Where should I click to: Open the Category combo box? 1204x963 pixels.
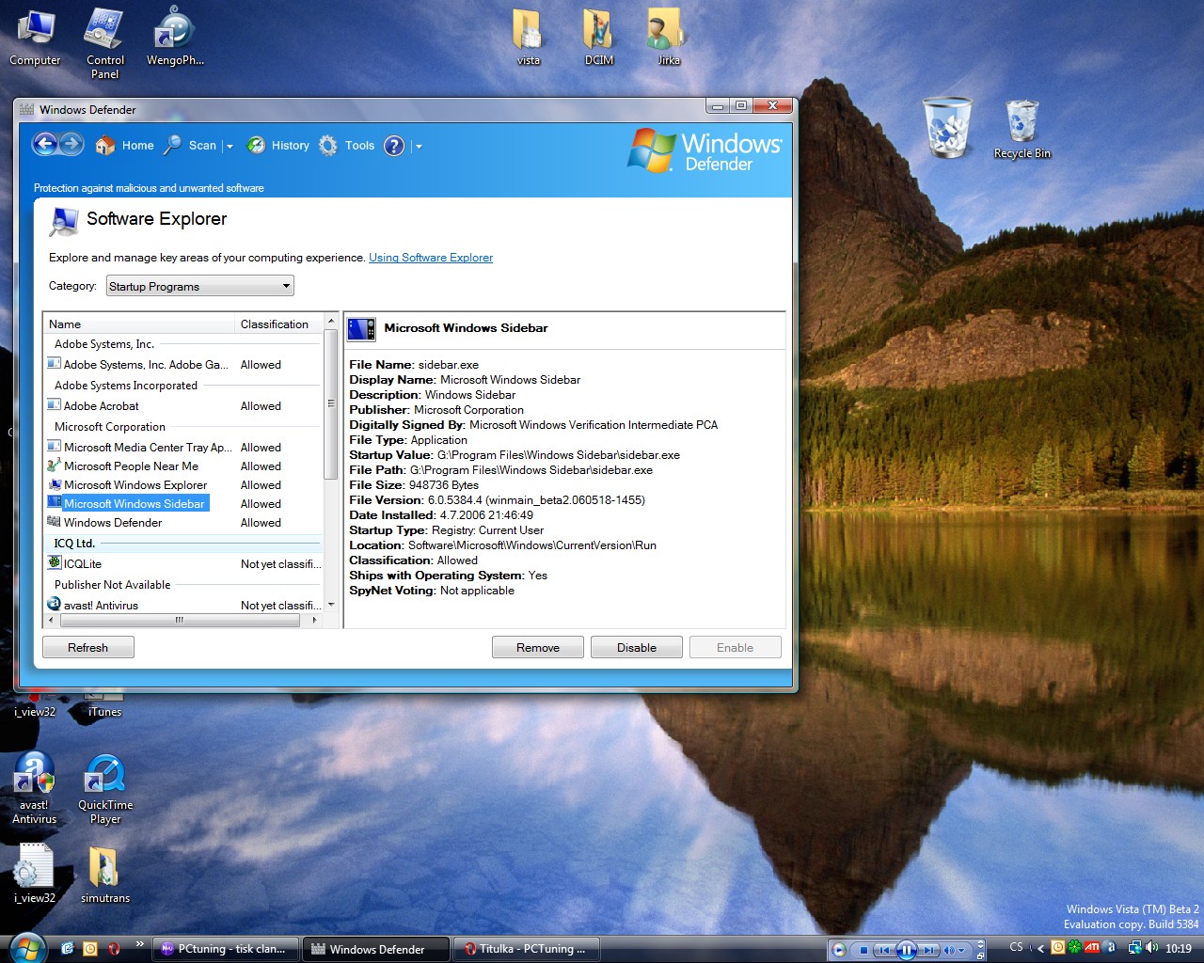coord(200,286)
